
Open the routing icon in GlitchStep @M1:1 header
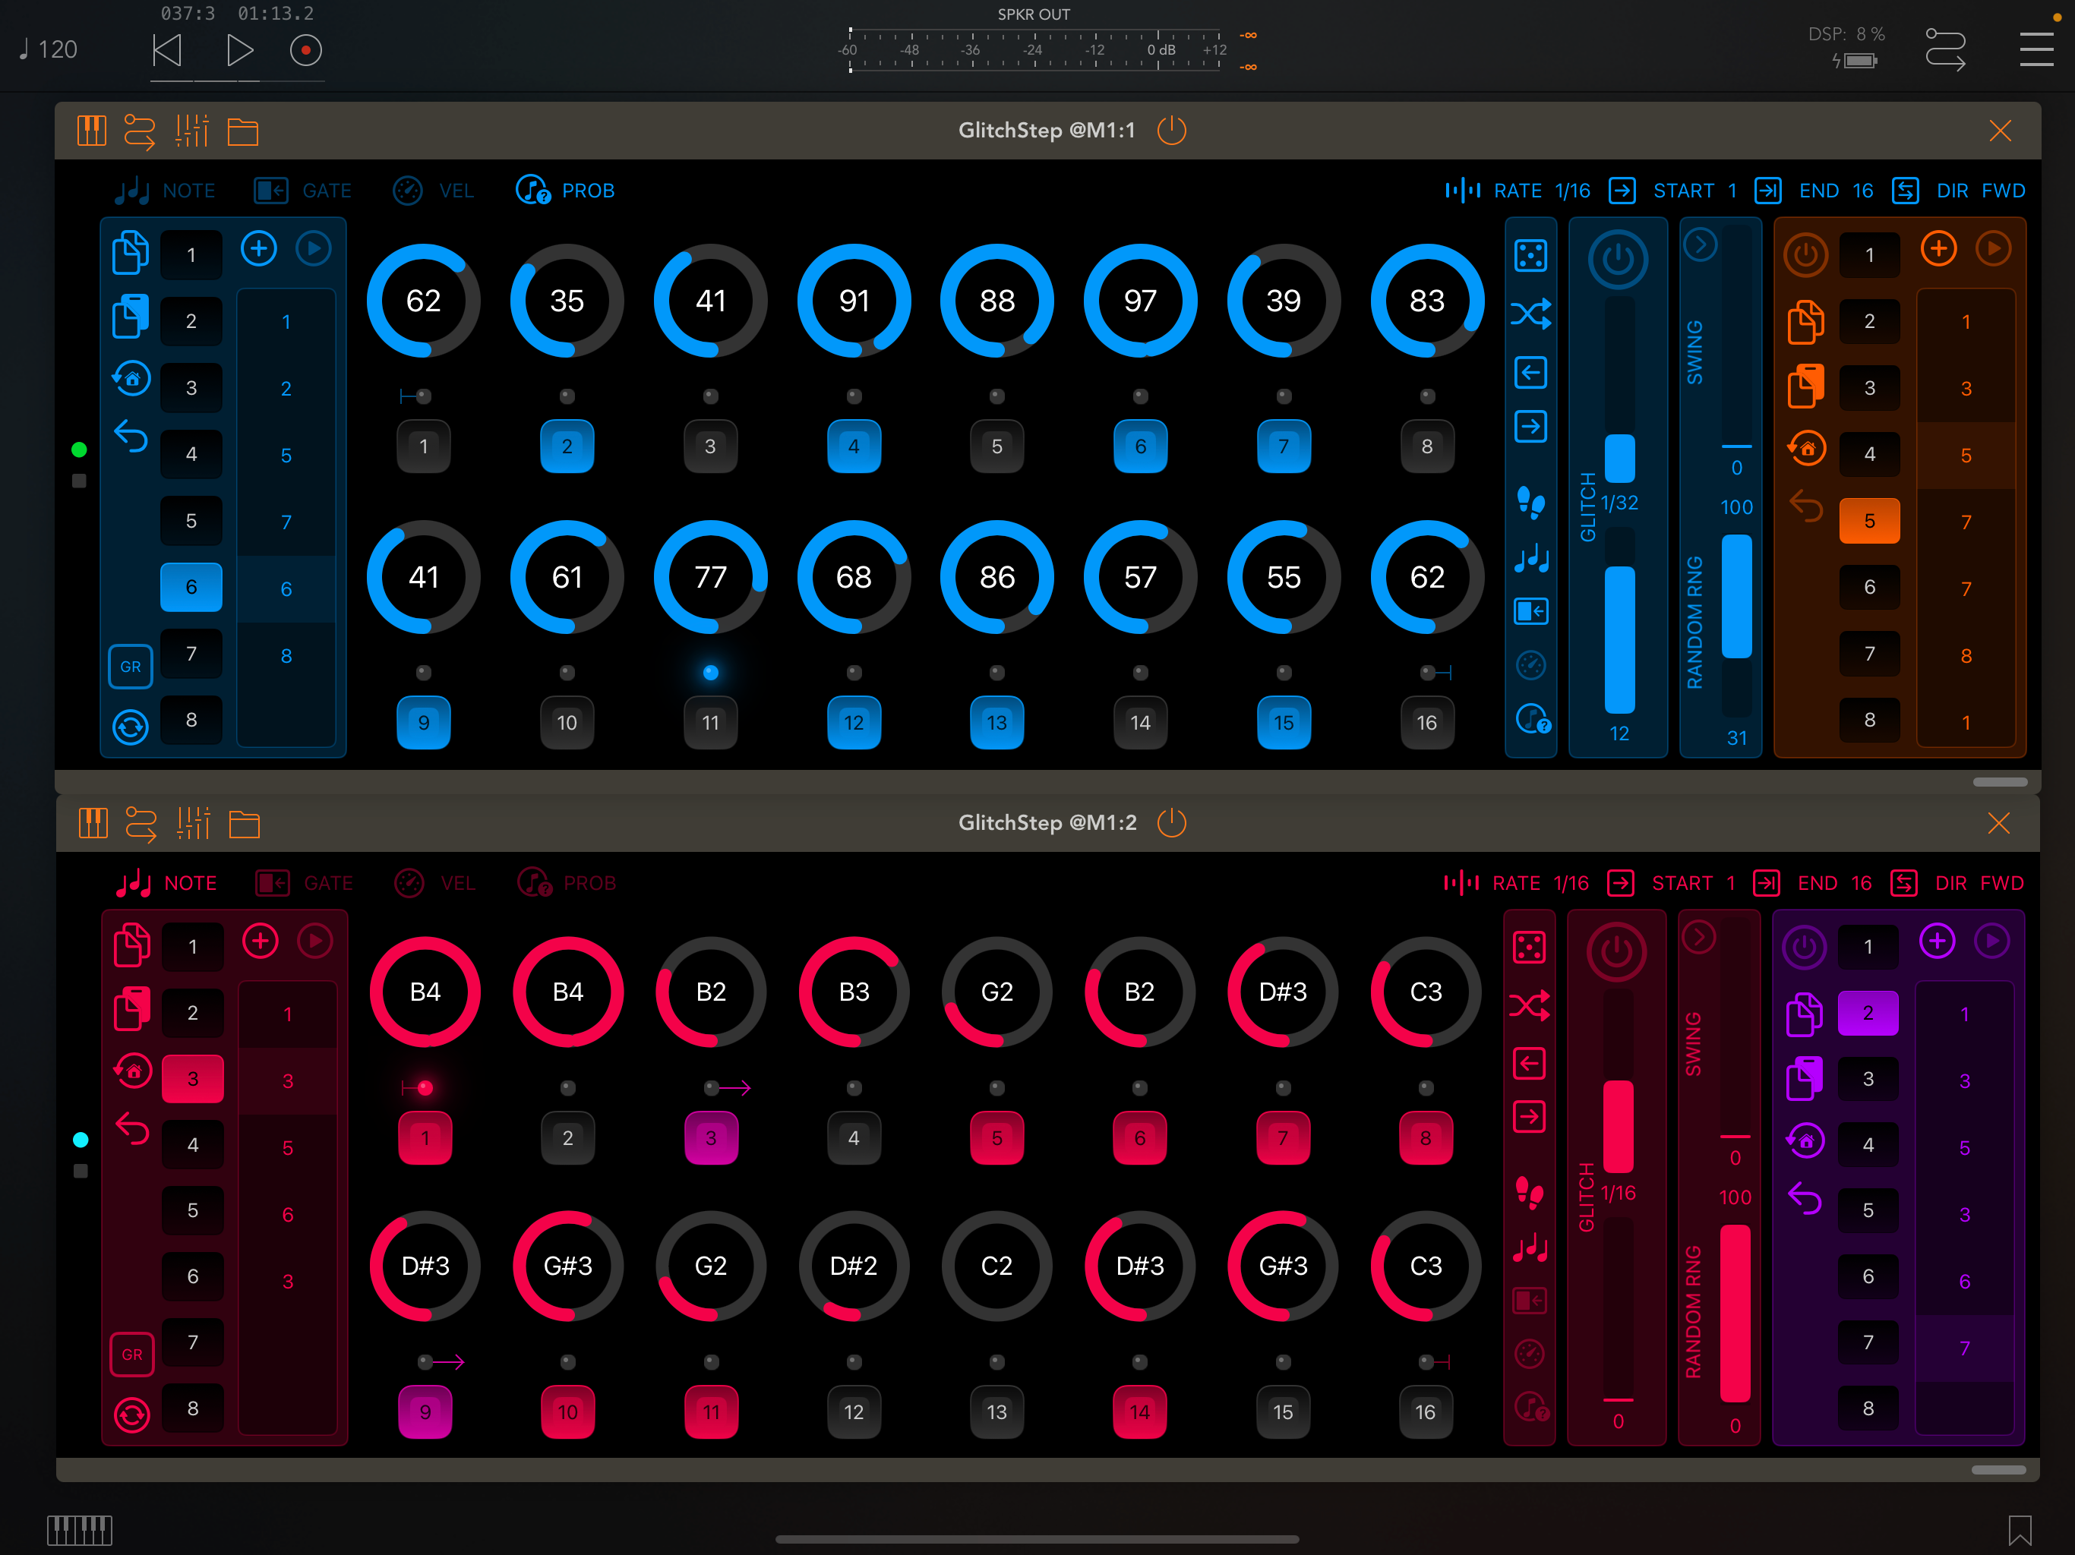[140, 131]
